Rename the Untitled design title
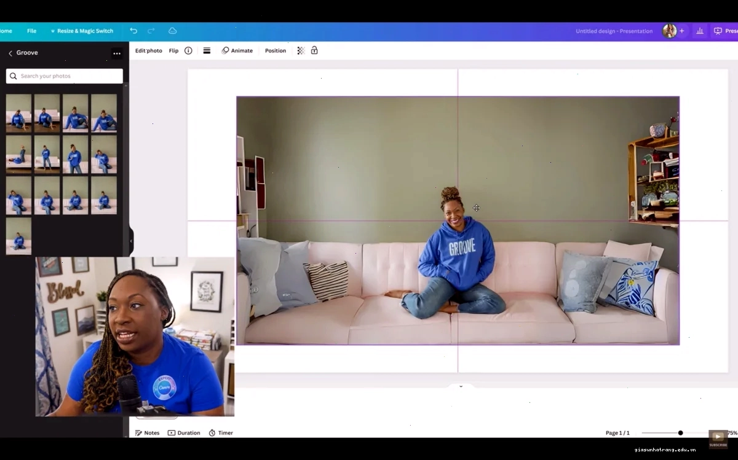 614,31
